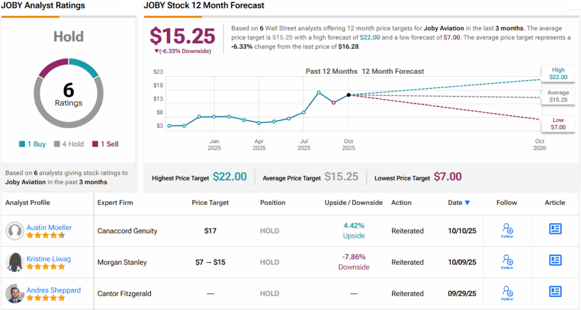The height and width of the screenshot is (310, 581).
Task: Open article for Canaccord Genuity rating
Action: point(555,229)
